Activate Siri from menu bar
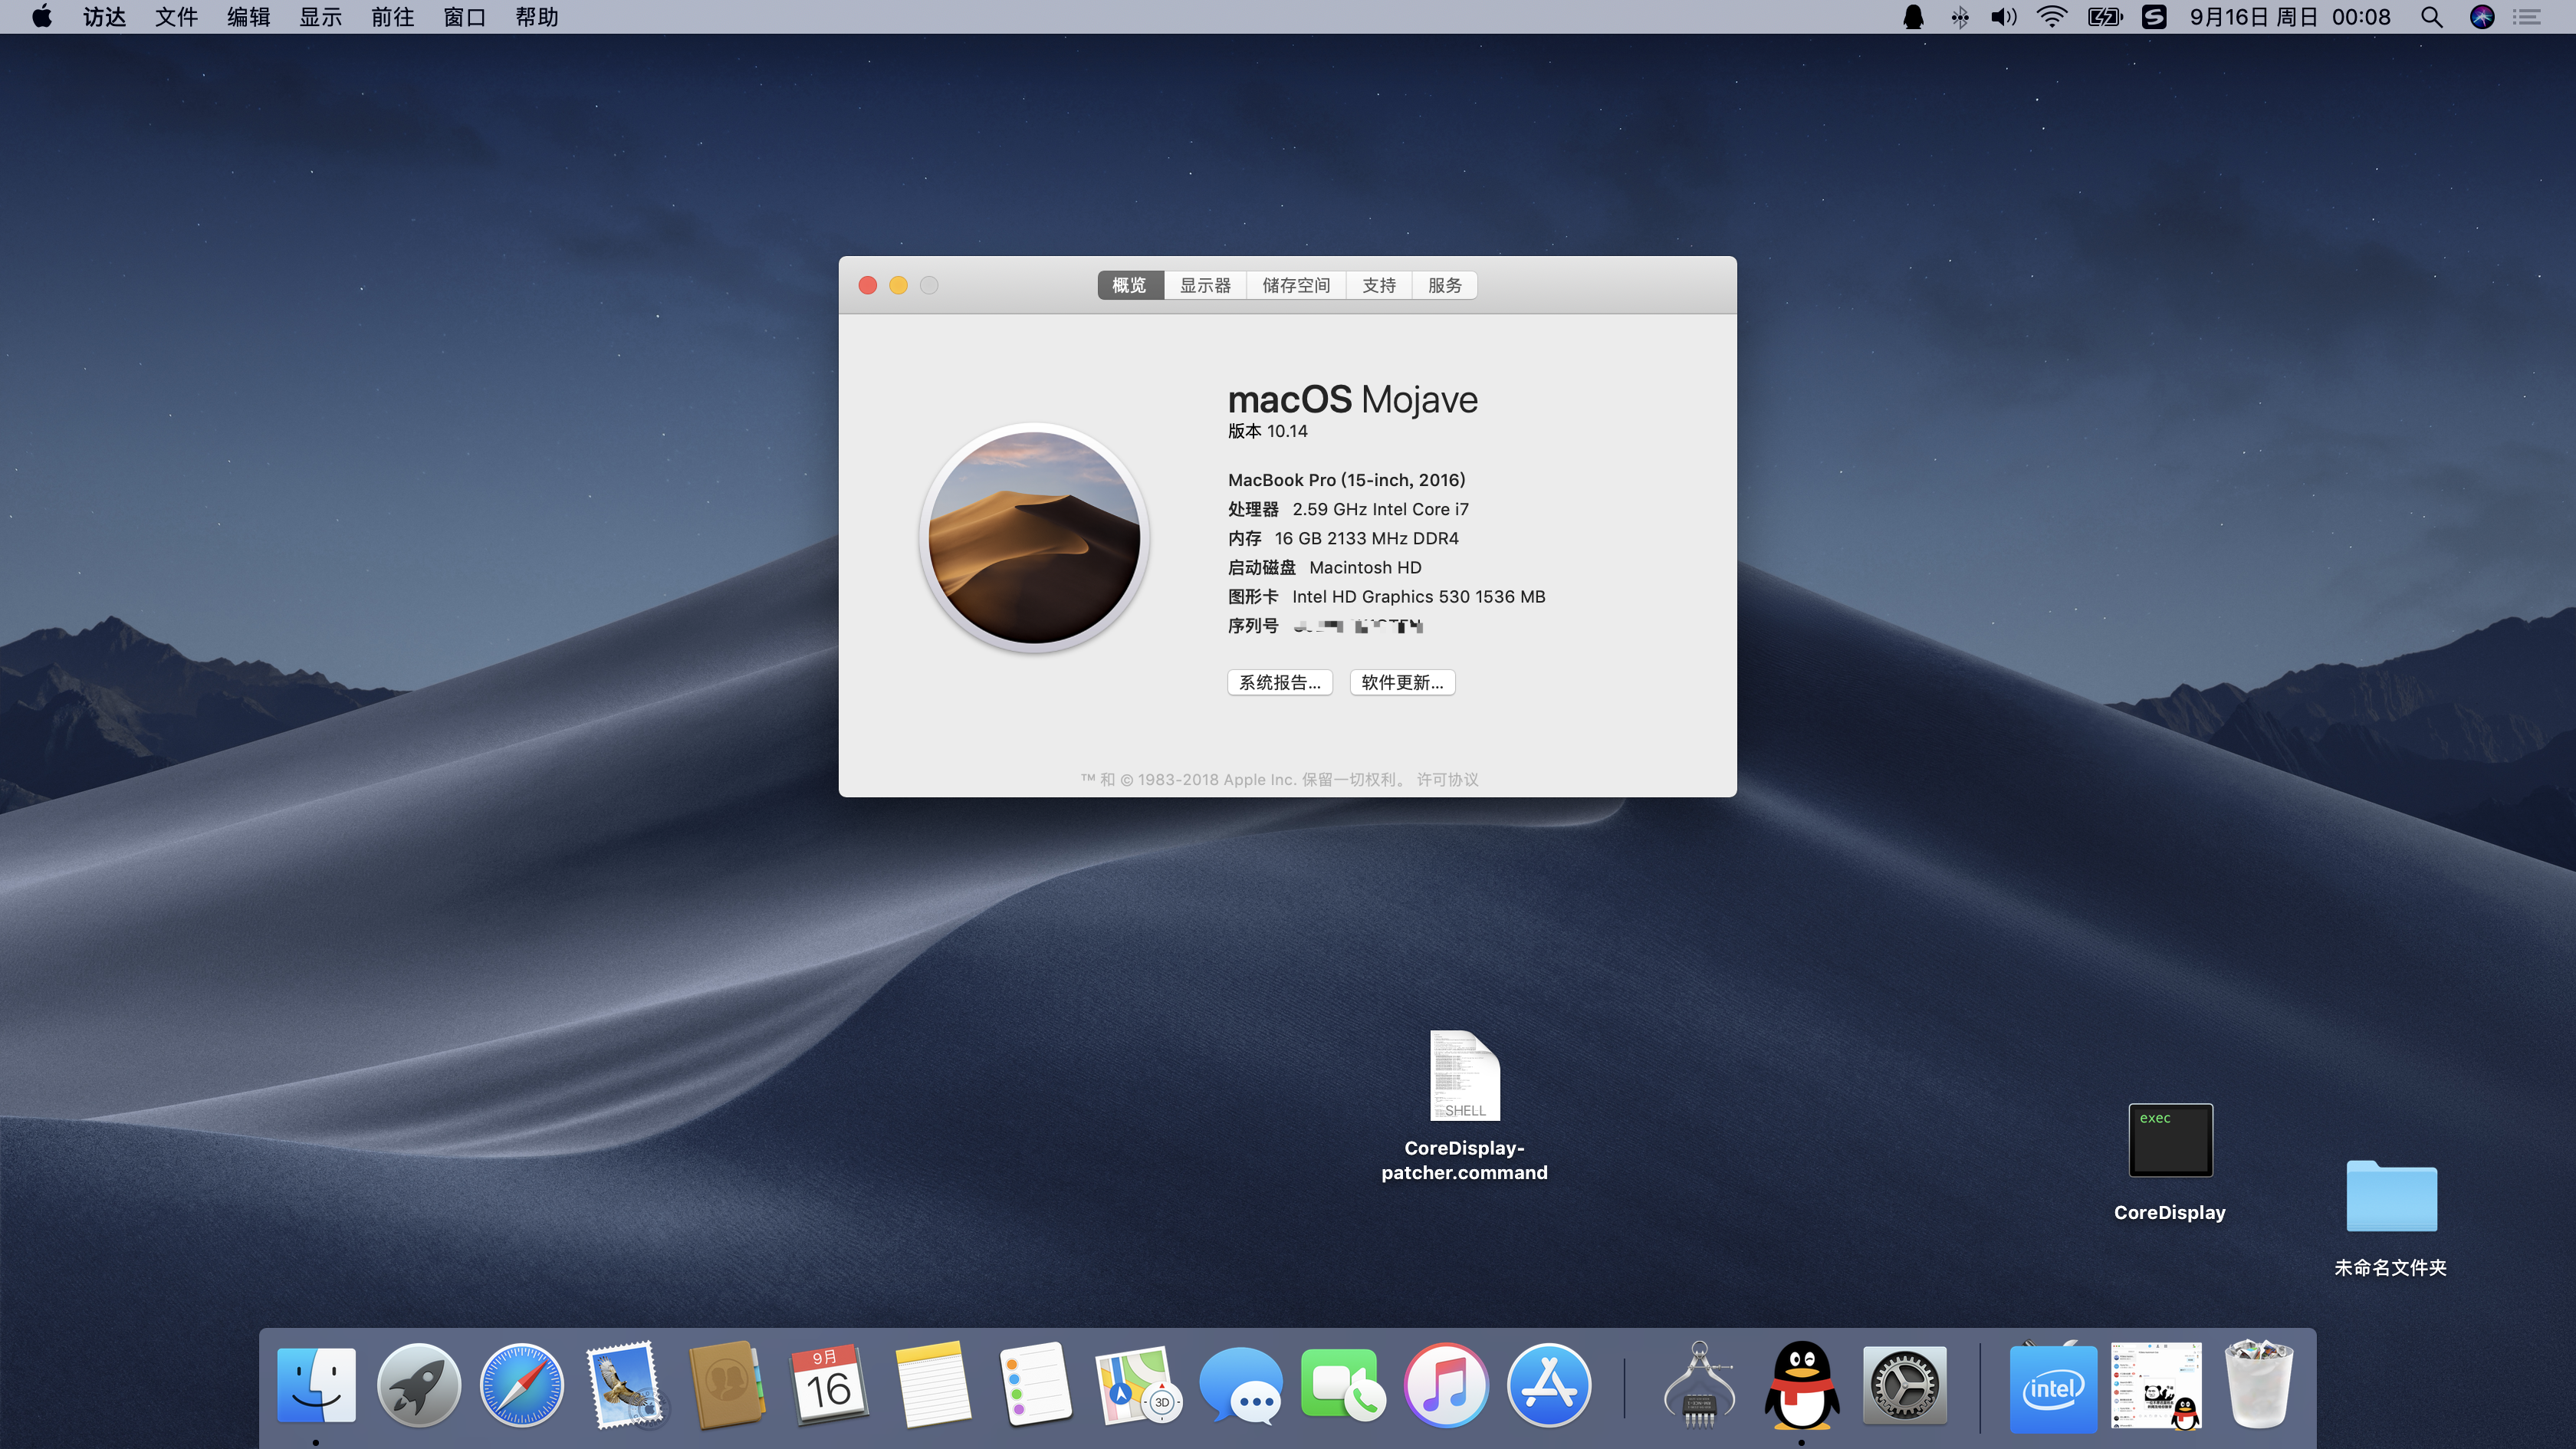Image resolution: width=2576 pixels, height=1449 pixels. [x=2482, y=17]
